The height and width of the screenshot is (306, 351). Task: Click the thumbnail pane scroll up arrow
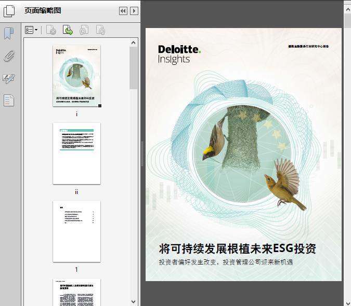(134, 43)
